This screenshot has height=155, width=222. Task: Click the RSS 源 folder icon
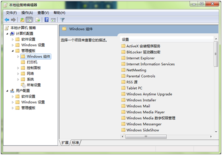123,82
